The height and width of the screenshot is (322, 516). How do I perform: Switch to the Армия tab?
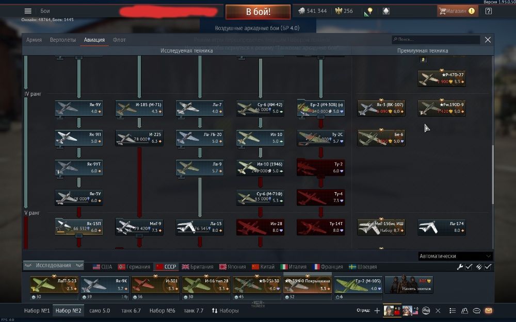point(34,40)
